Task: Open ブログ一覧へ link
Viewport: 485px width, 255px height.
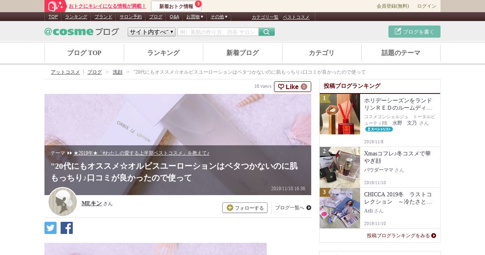Action: (x=293, y=208)
